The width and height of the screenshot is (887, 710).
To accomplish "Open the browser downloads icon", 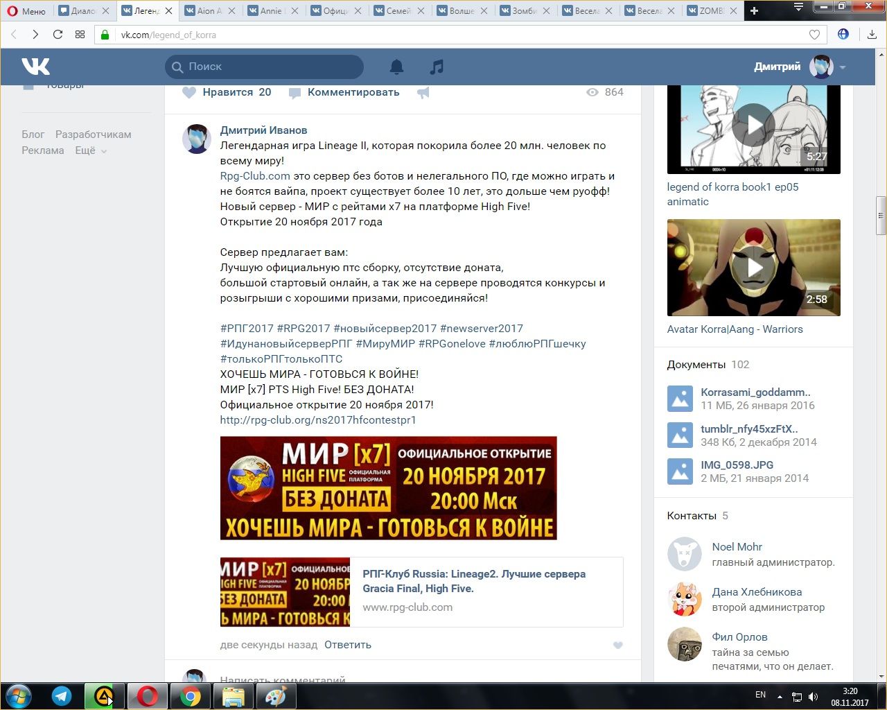I will [872, 35].
